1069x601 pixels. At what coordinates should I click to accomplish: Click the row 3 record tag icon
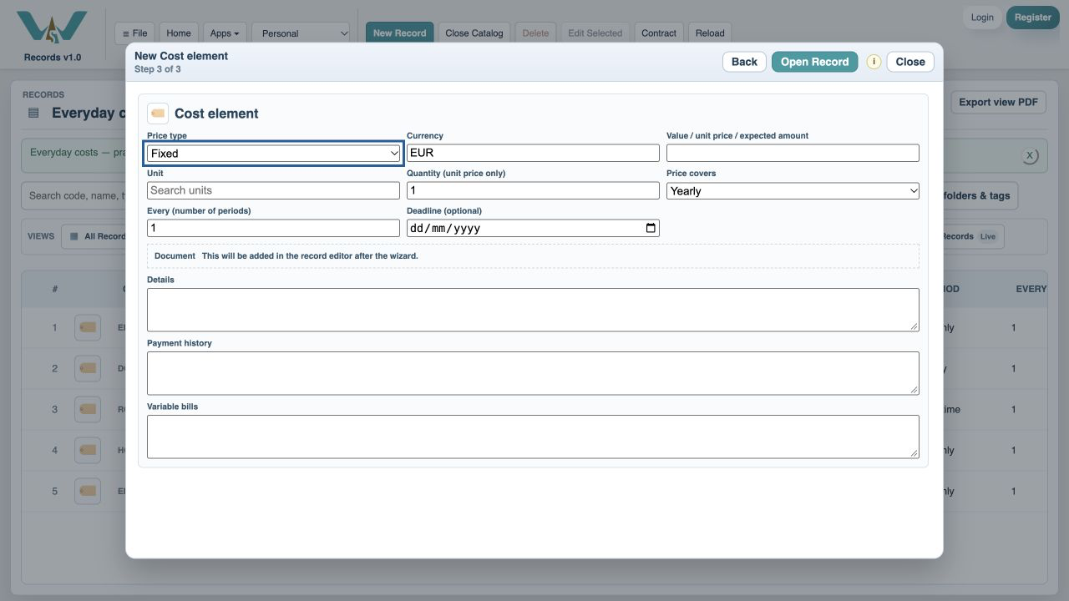(88, 409)
